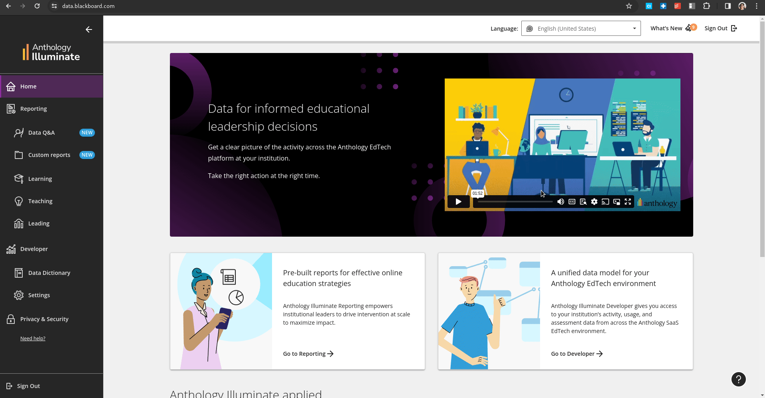Image resolution: width=765 pixels, height=398 pixels.
Task: Open the Settings gear in sidebar
Action: click(18, 295)
